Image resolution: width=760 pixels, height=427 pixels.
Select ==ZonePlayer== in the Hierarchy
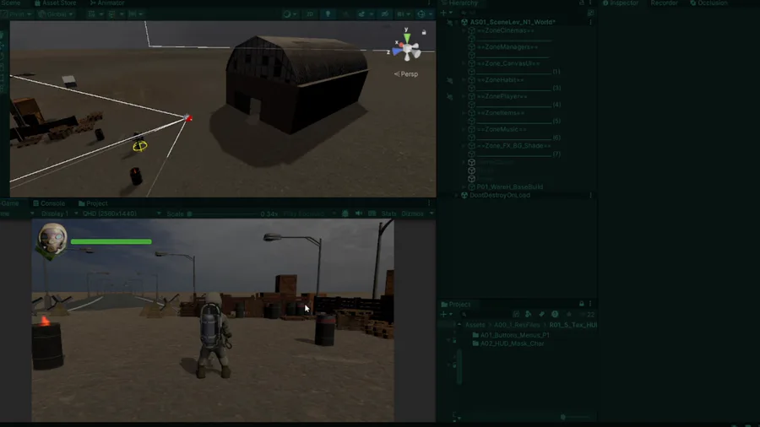point(502,96)
